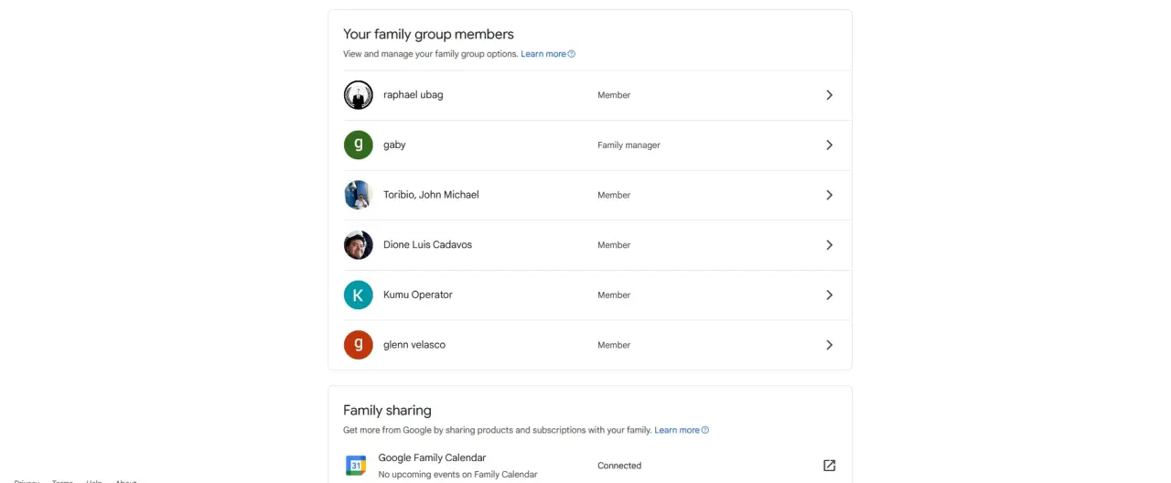
Task: Expand Toribio, John Michael row chevron
Action: pos(829,195)
